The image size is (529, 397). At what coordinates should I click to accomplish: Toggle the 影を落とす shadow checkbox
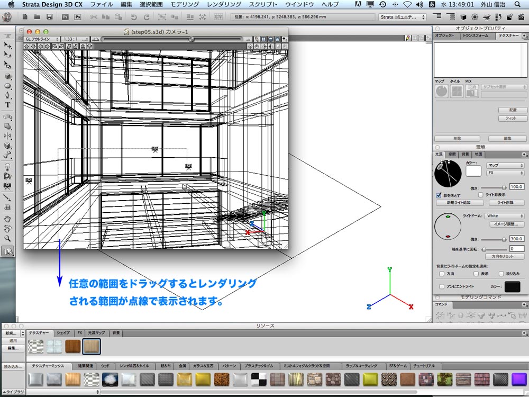[439, 195]
